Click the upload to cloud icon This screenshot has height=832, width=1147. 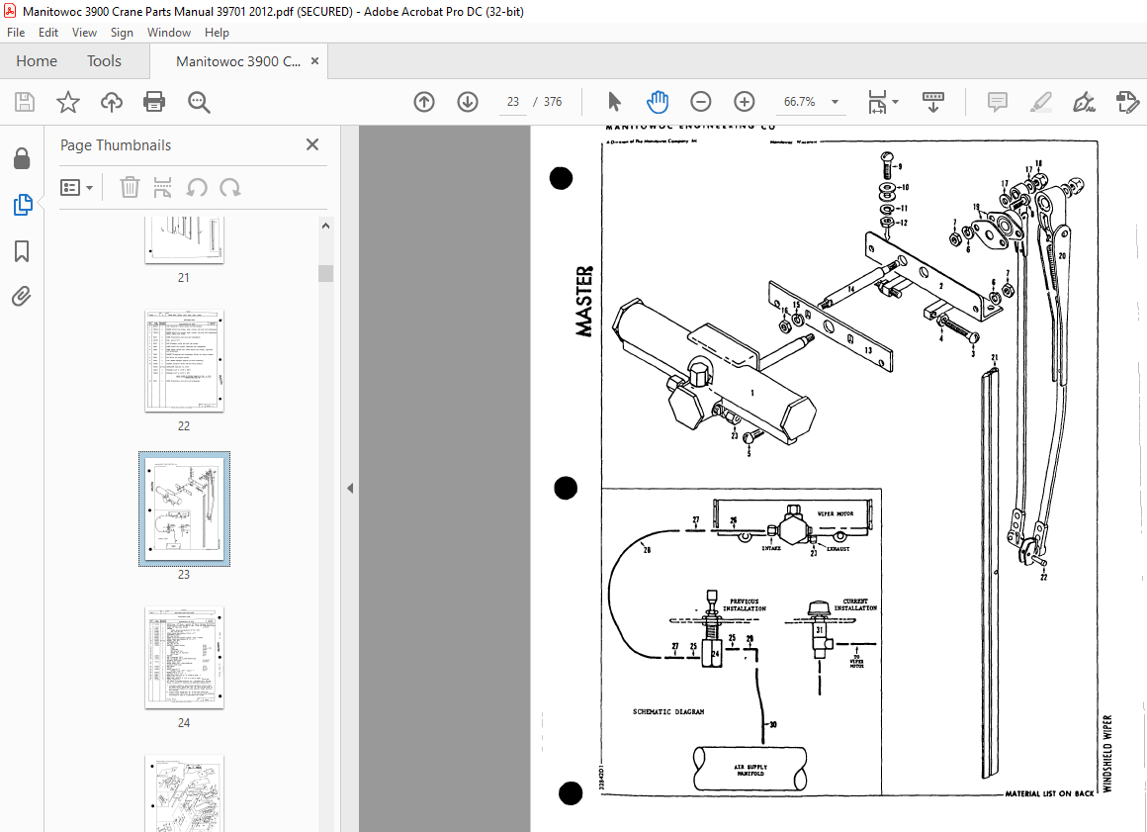(111, 102)
